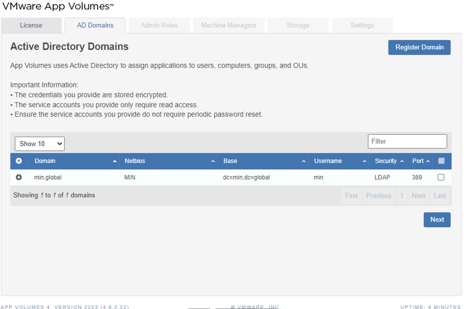This screenshot has width=464, height=309.
Task: Expand all rows via header plus icon
Action: [19, 161]
